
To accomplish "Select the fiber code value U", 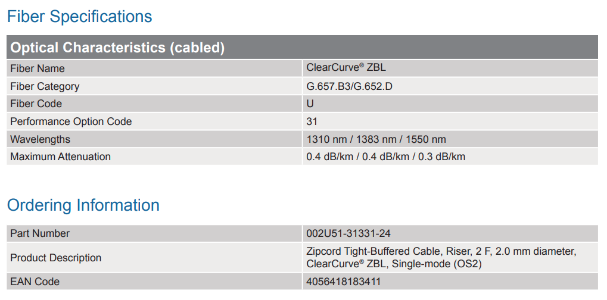I will (310, 104).
